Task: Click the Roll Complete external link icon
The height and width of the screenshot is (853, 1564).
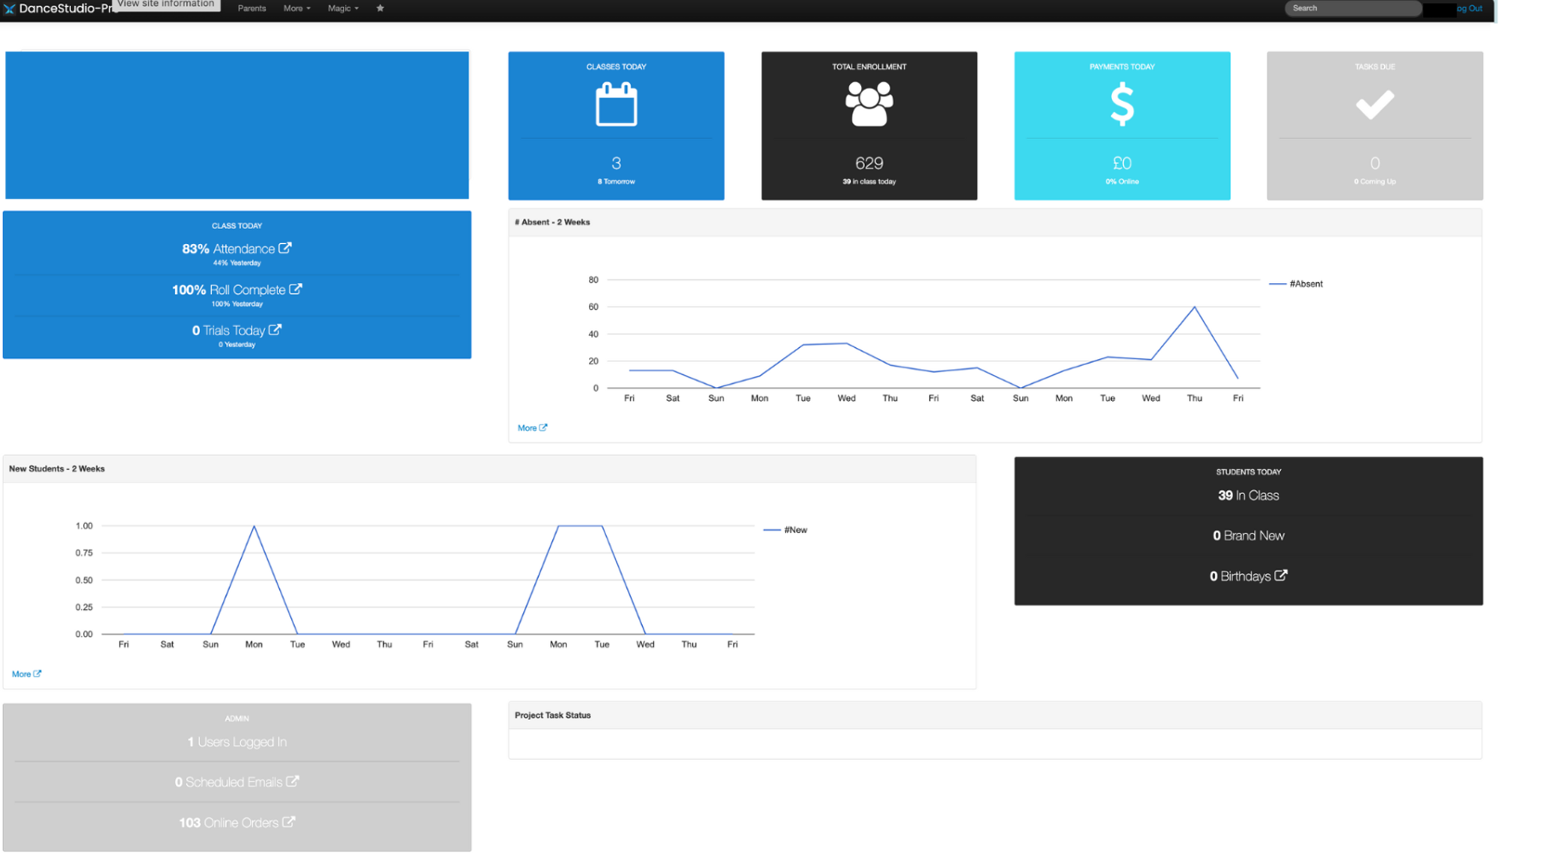Action: coord(297,289)
